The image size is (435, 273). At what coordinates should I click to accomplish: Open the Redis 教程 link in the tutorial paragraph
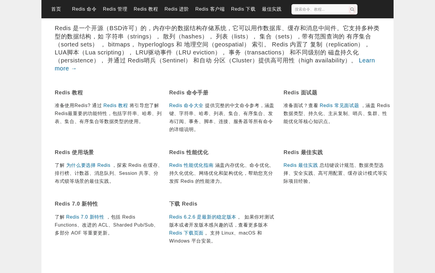point(116,106)
